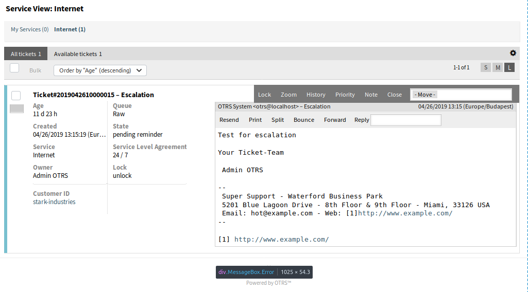Click the Service View: Internet heading
This screenshot has width=528, height=292.
[44, 9]
